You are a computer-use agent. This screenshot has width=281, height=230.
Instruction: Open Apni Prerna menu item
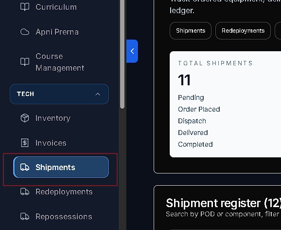pyautogui.click(x=57, y=32)
